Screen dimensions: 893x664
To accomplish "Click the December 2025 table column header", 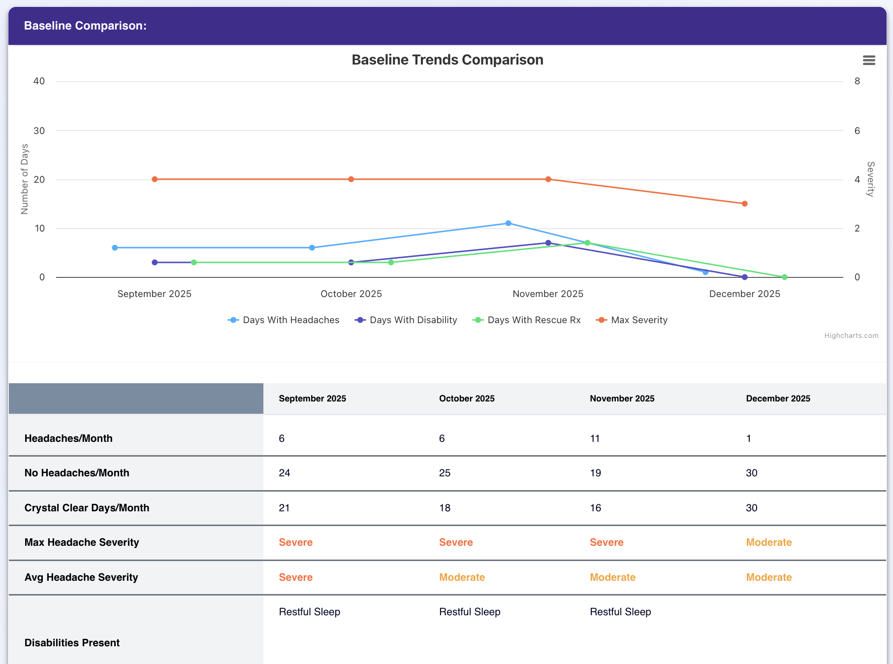I will pyautogui.click(x=778, y=398).
